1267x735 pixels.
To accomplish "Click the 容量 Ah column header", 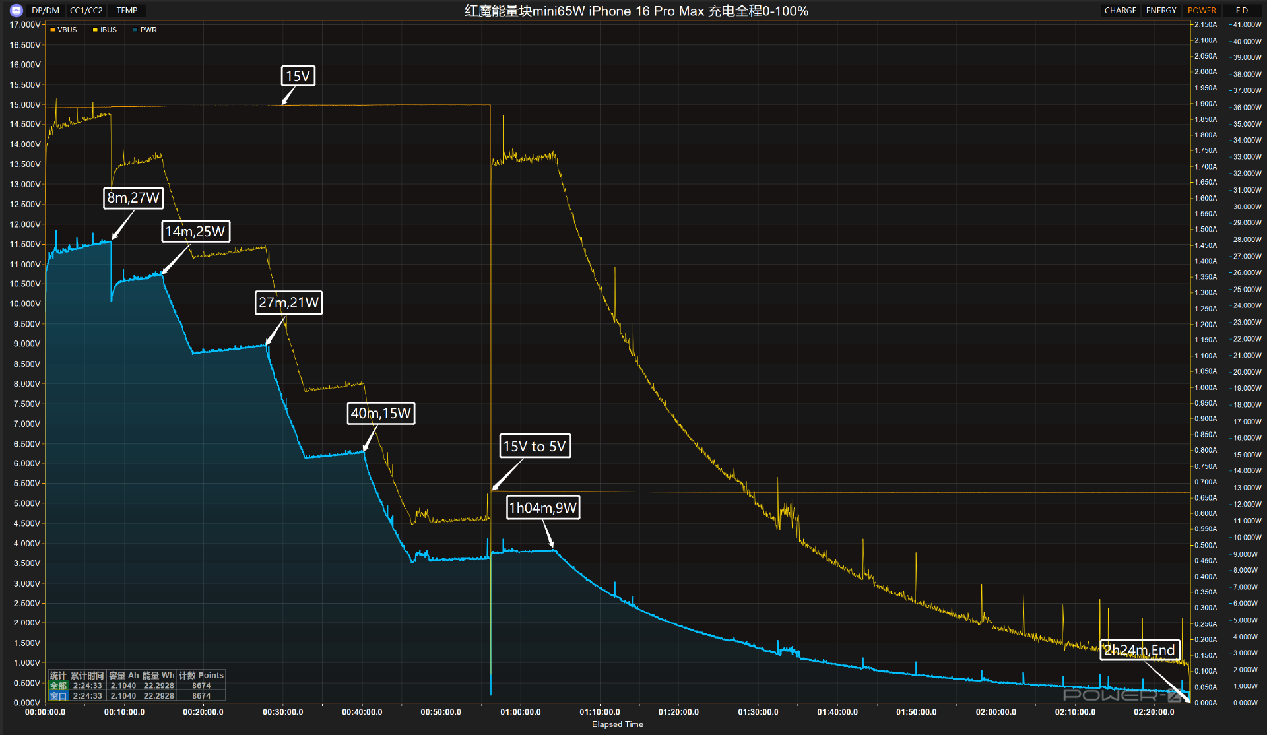I will [123, 676].
